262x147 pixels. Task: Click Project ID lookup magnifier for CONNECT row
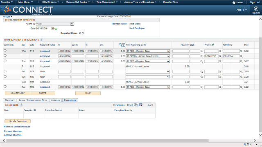[x=220, y=56]
